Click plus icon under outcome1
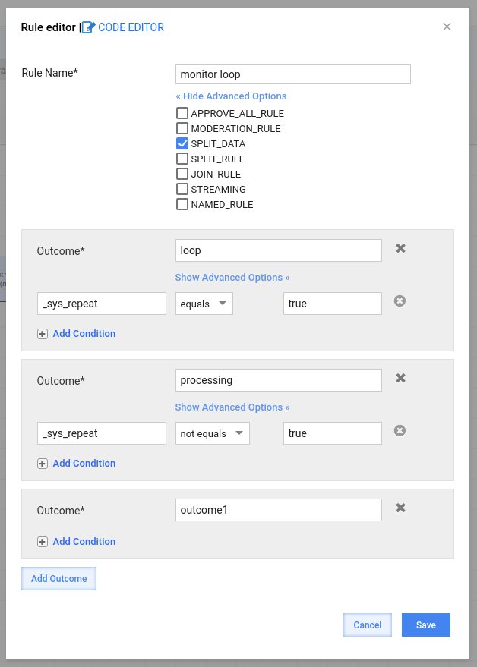This screenshot has height=667, width=477. (x=43, y=542)
